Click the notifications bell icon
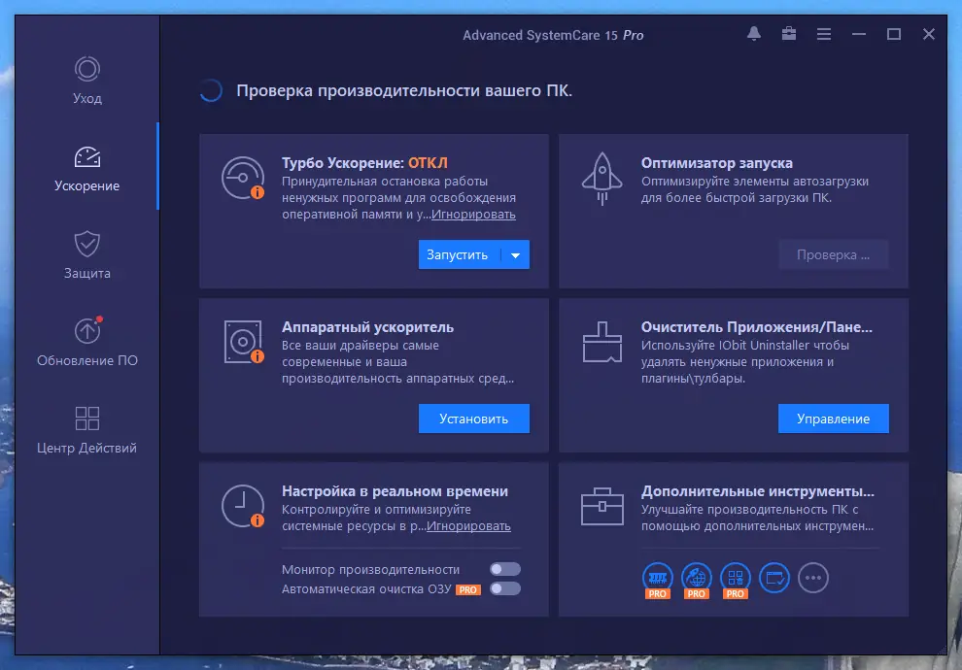 click(x=753, y=33)
